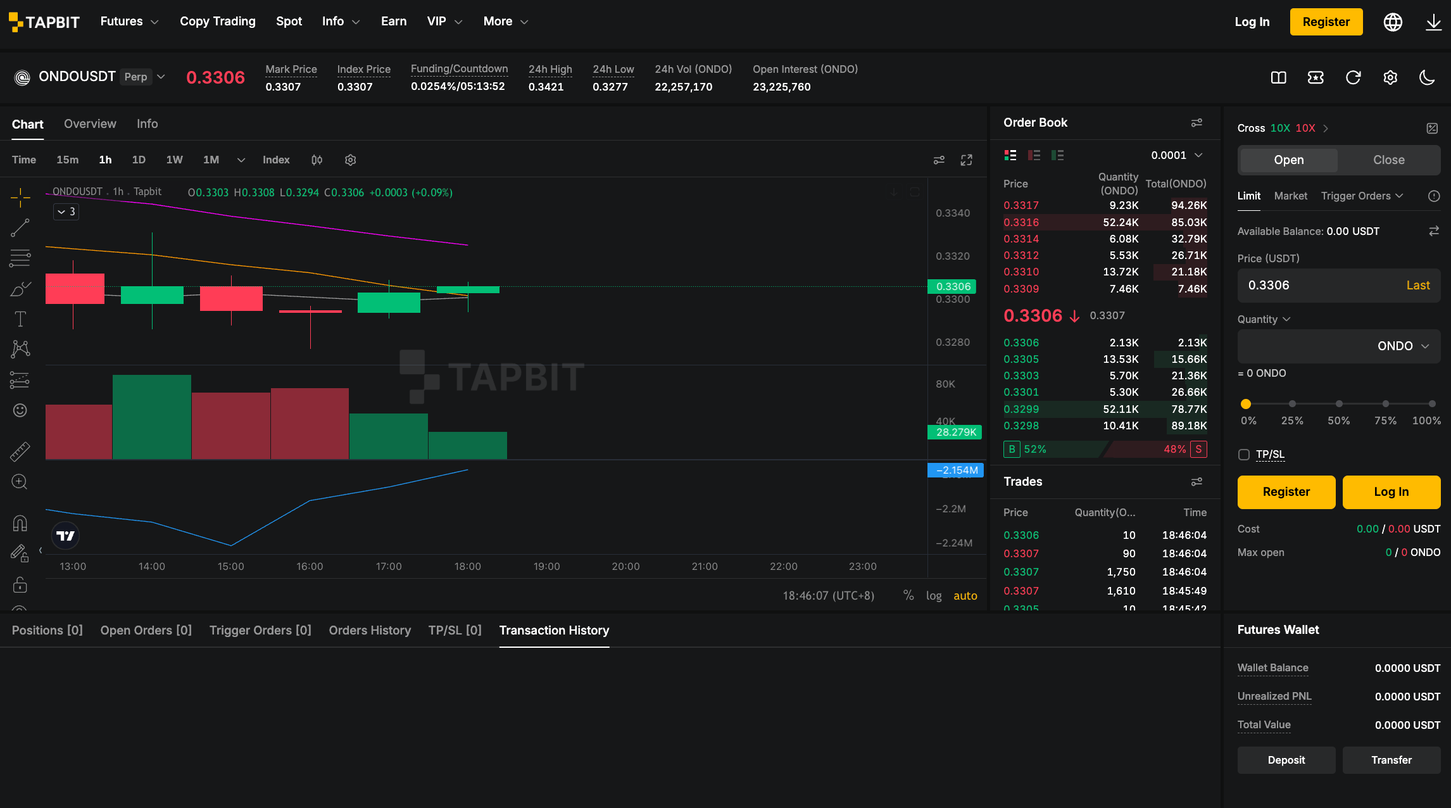Select the trend line drawing tool
The width and height of the screenshot is (1451, 808).
click(20, 228)
